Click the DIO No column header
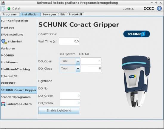Image resolution: width=164 pixels, height=129 pixels. pos(84,54)
